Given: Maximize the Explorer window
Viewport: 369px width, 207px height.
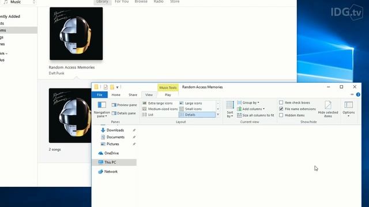Looking at the screenshot, I should 341,87.
